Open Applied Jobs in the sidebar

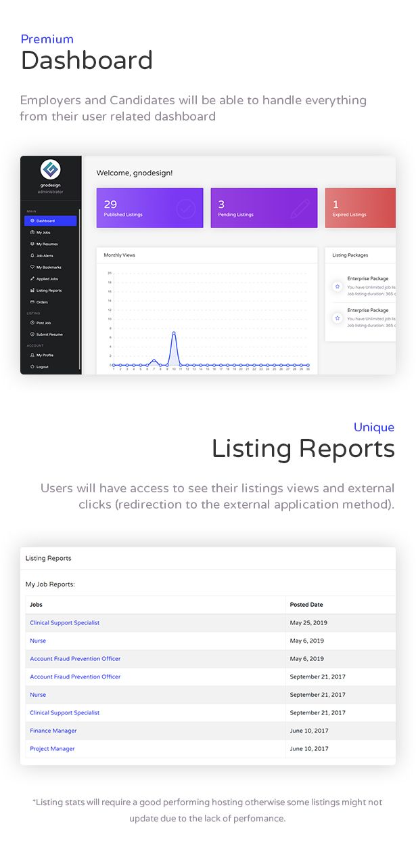47,279
